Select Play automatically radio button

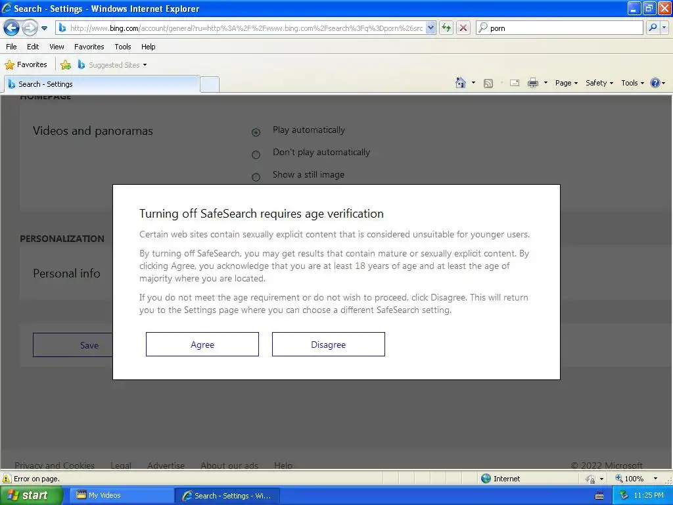click(256, 132)
